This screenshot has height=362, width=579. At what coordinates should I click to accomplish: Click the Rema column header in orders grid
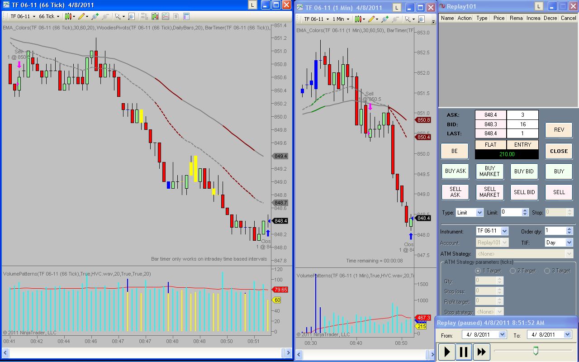516,18
